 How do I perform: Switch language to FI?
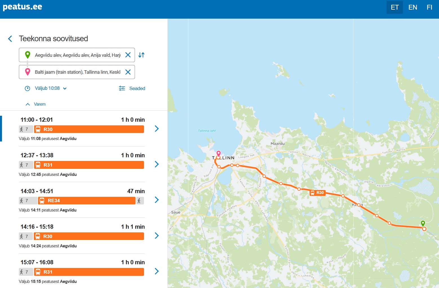pyautogui.click(x=429, y=7)
